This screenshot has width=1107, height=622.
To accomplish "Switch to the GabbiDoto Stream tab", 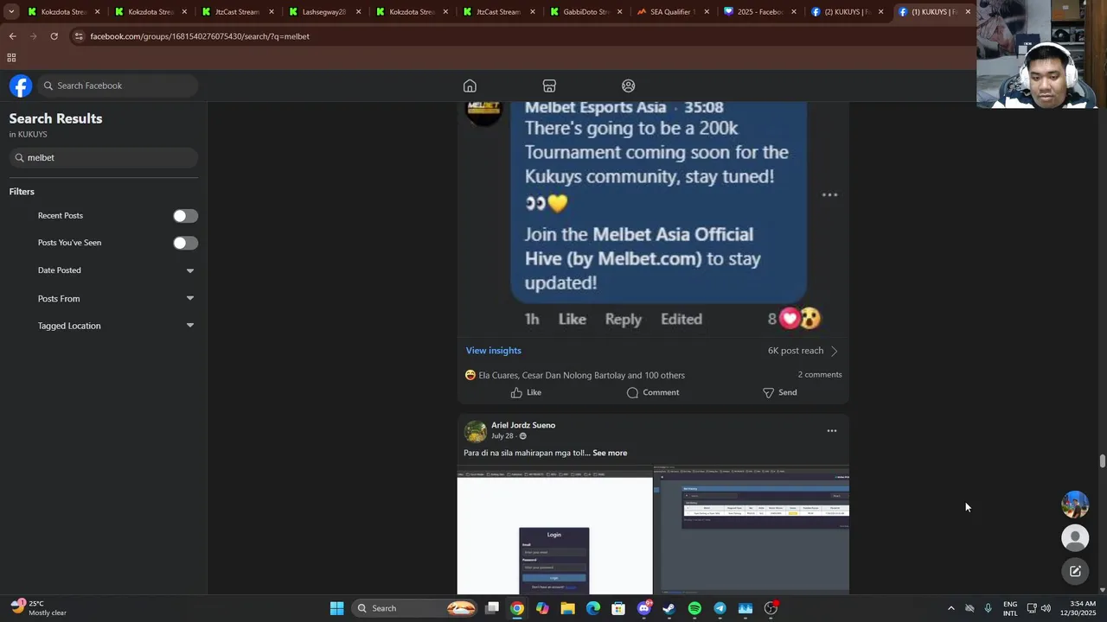I will coord(585,12).
